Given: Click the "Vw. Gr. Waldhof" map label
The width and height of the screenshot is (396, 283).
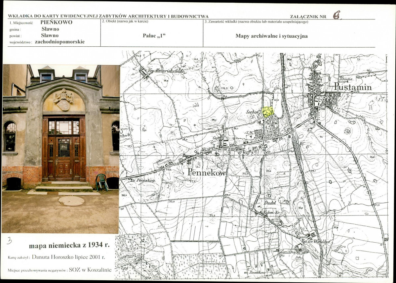Looking at the screenshot, I should point(316,242).
